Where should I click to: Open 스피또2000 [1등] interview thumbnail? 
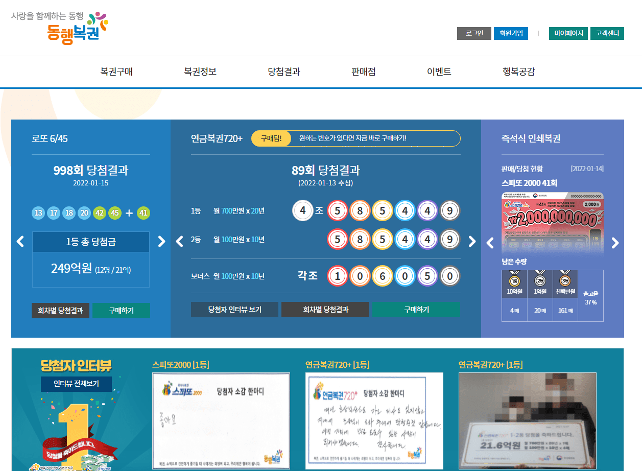tap(221, 421)
